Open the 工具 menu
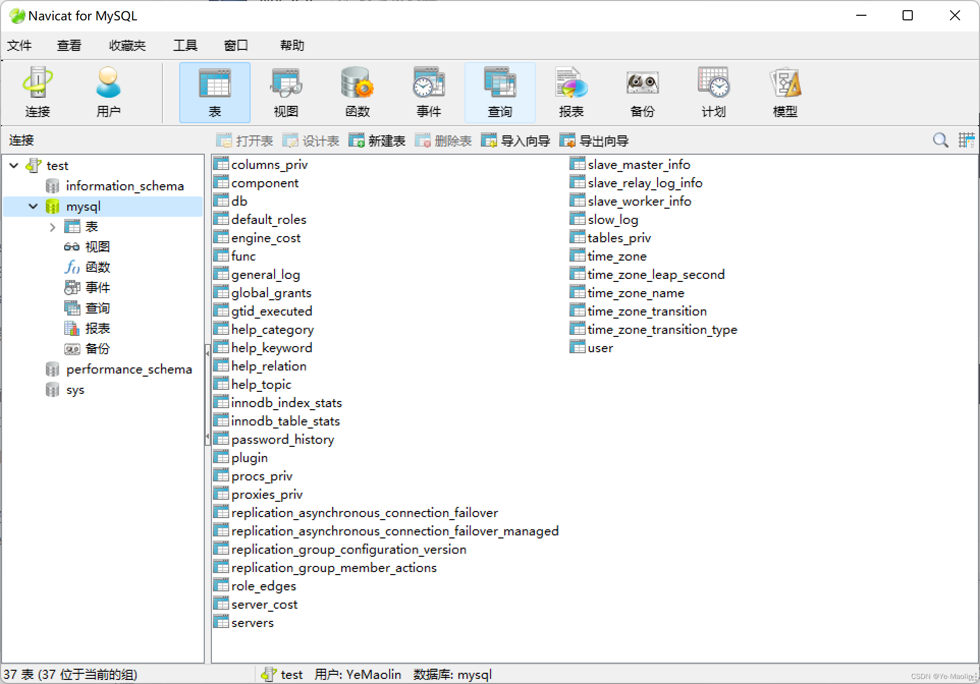 [185, 45]
